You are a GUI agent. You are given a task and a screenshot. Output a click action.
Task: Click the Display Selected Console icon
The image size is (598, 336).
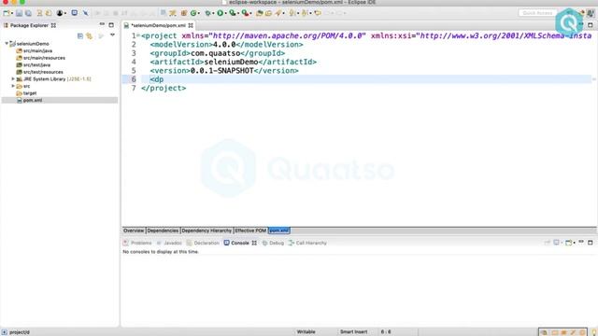[x=557, y=243]
